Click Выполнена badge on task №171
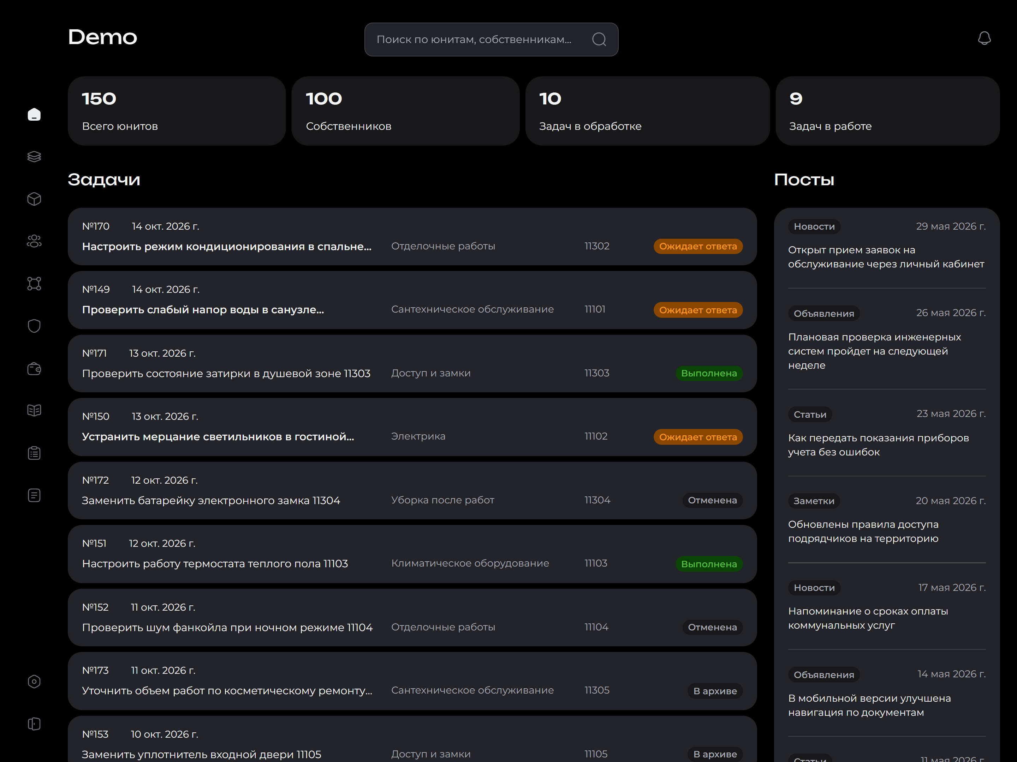 708,374
